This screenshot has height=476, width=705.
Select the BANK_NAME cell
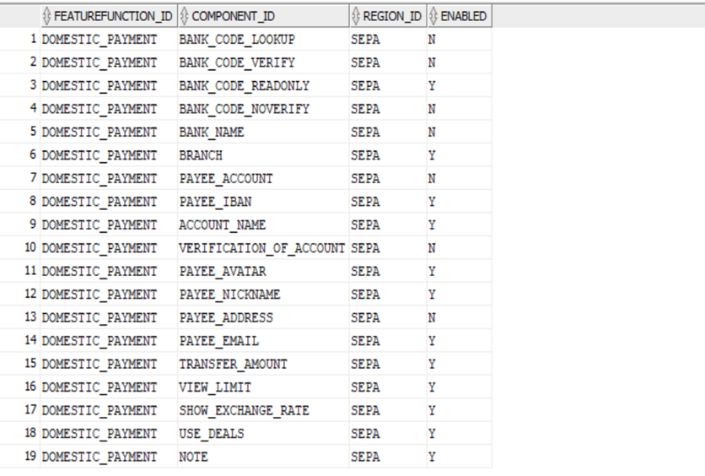[x=263, y=133]
